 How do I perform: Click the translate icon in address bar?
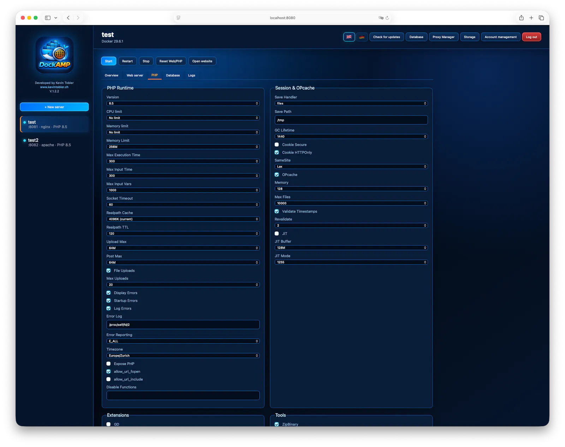pos(381,18)
